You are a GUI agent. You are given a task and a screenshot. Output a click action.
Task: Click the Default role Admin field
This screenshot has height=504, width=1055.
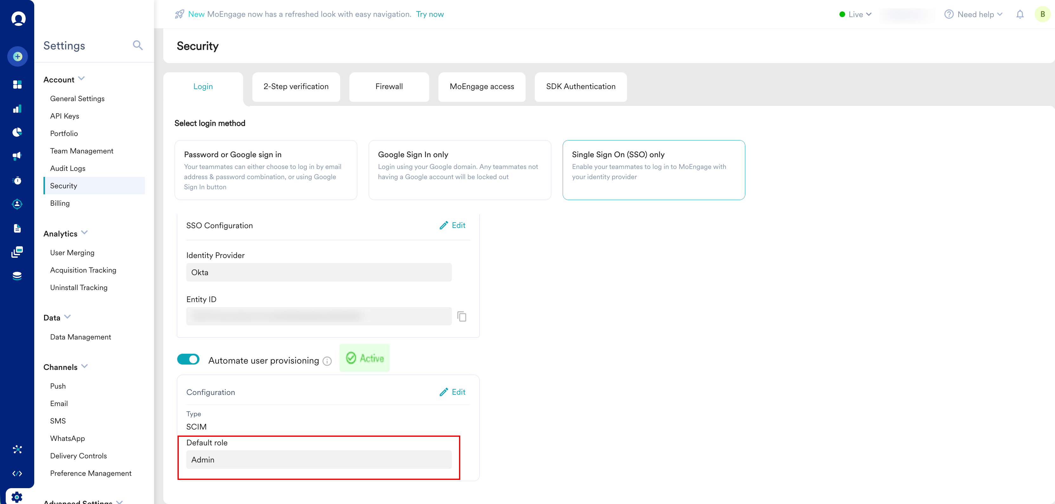point(319,459)
